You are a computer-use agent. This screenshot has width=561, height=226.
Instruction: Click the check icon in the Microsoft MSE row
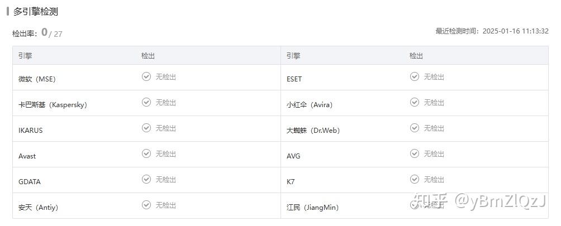pos(146,76)
